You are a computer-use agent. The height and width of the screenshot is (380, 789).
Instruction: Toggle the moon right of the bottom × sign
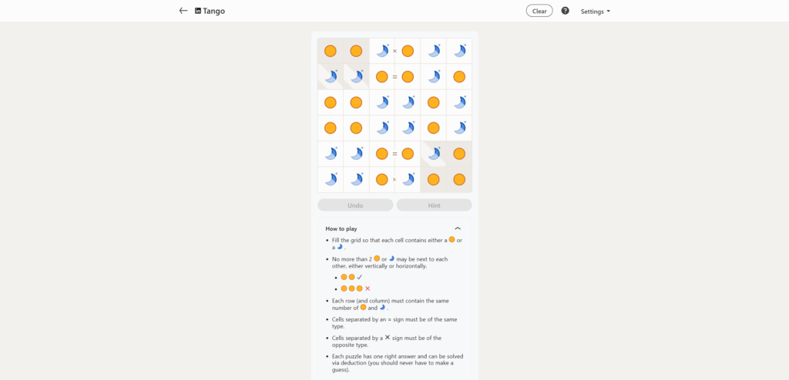408,179
